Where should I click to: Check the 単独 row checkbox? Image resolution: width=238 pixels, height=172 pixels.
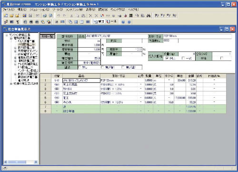(x=222, y=58)
